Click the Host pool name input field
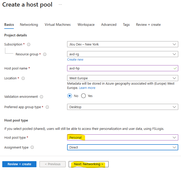 click(123, 68)
